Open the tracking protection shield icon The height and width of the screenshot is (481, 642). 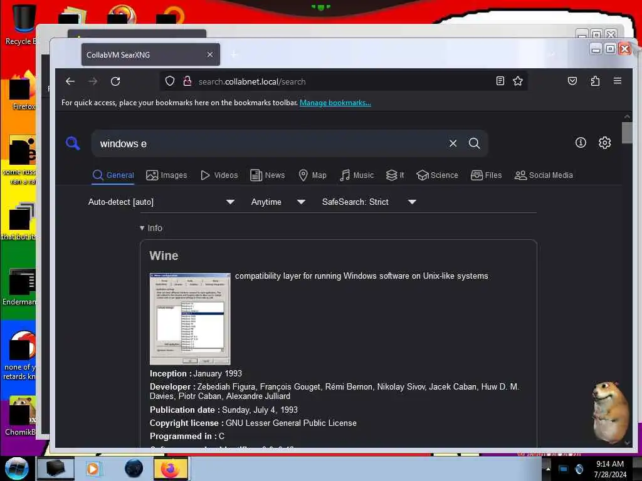tap(170, 81)
